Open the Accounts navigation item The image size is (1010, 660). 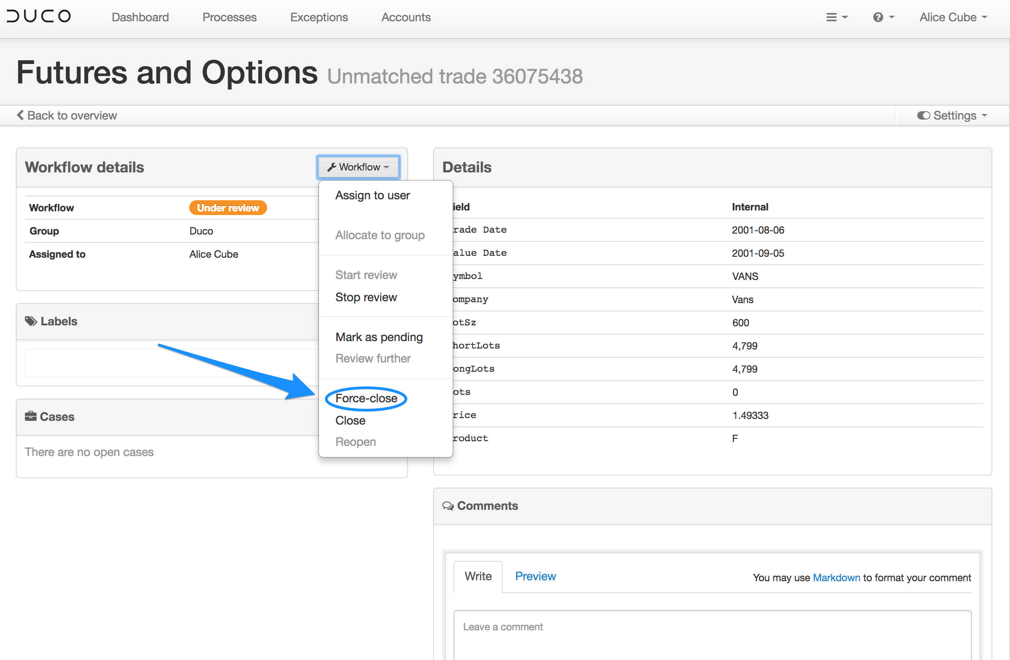point(406,17)
